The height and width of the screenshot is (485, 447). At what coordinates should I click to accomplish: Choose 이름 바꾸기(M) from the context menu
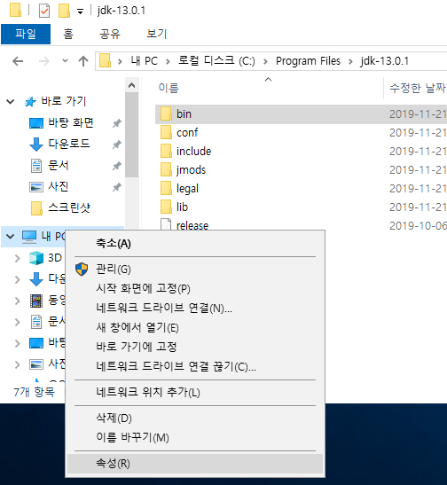[195, 438]
